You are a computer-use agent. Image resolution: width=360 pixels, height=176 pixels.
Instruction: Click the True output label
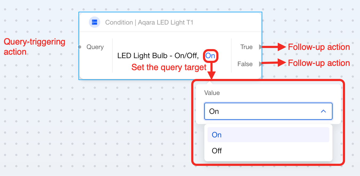[x=246, y=47]
